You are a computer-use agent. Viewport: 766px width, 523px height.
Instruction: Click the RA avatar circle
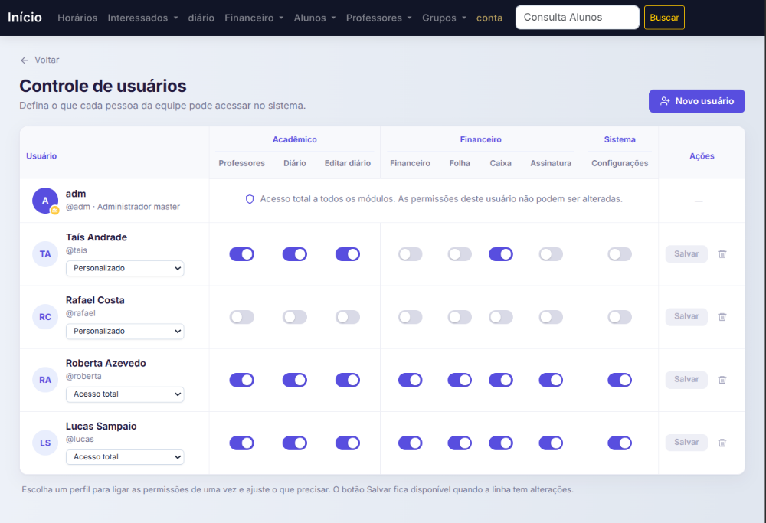pos(45,380)
